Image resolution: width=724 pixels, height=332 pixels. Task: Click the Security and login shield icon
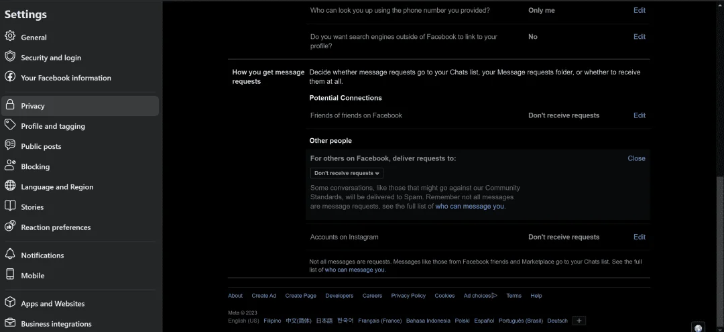point(10,56)
